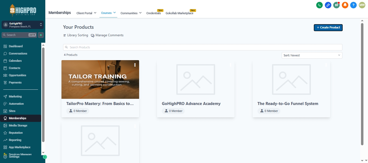This screenshot has width=368, height=163.
Task: Open three-dot menu on GoHighPRO Advance Academy card
Action: click(x=231, y=65)
